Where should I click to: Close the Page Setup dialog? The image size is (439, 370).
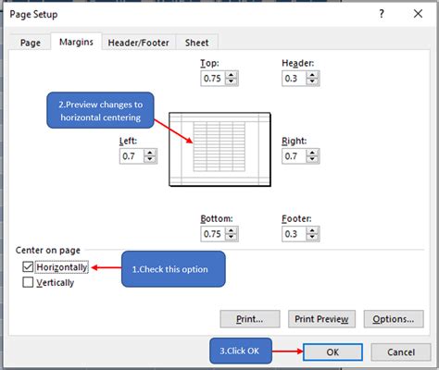pyautogui.click(x=418, y=14)
